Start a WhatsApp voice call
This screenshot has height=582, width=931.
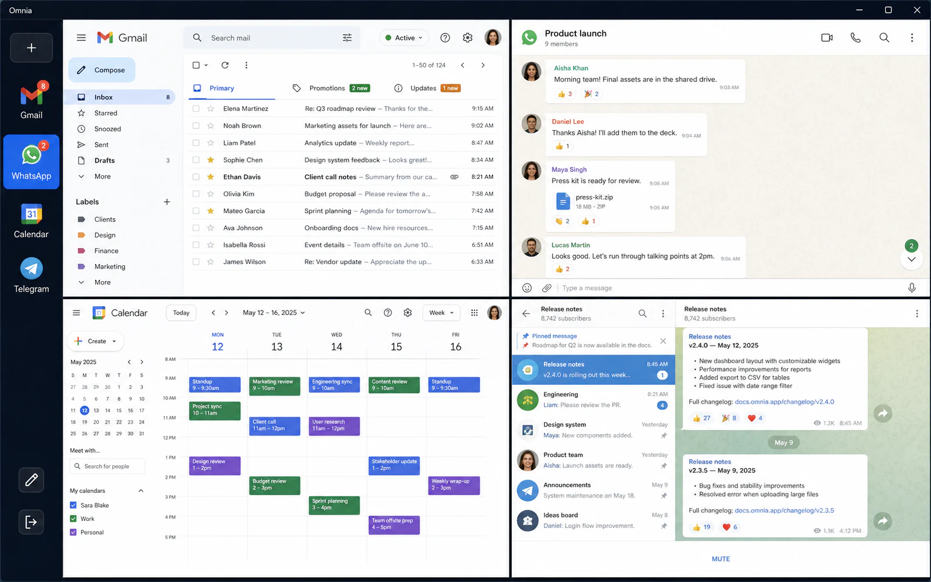[856, 38]
